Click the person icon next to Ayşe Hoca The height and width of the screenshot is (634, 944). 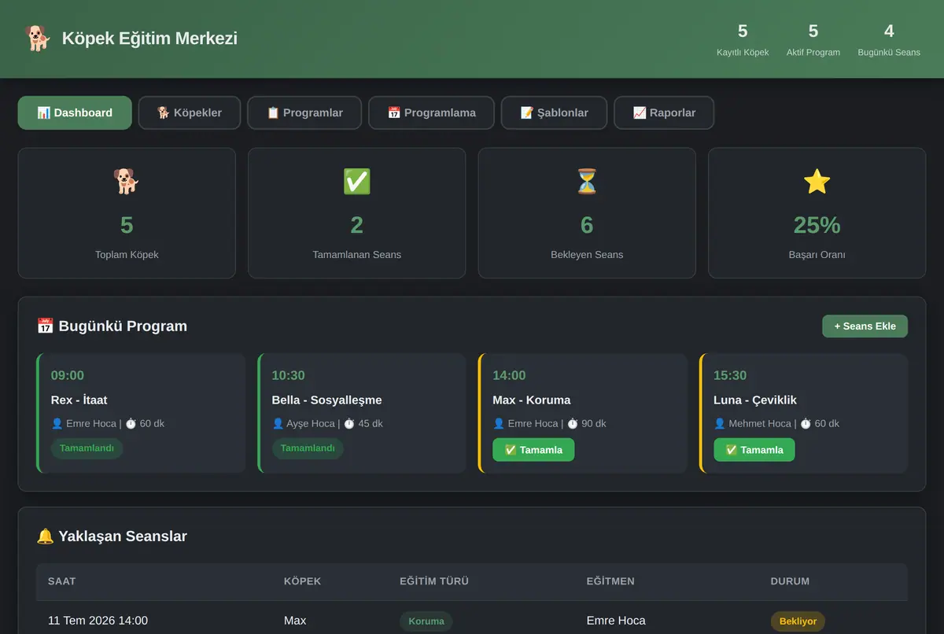[x=278, y=423]
